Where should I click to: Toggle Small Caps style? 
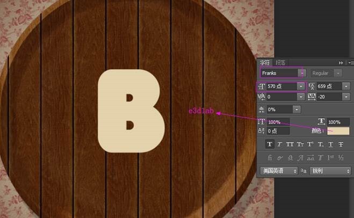[x=300, y=144]
